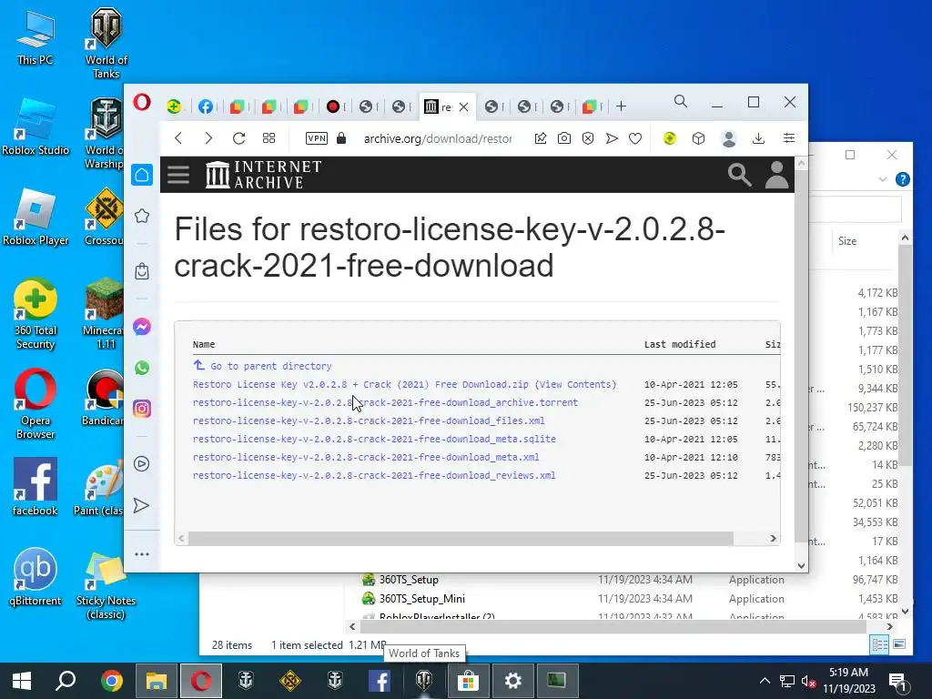The image size is (932, 699).
Task: Open Internet Archive hamburger menu
Action: point(178,175)
